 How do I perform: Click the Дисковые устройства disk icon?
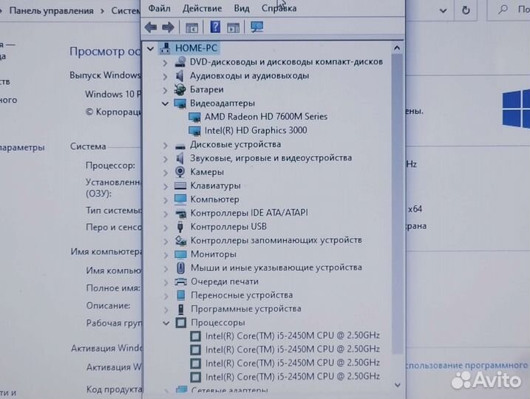(x=180, y=146)
